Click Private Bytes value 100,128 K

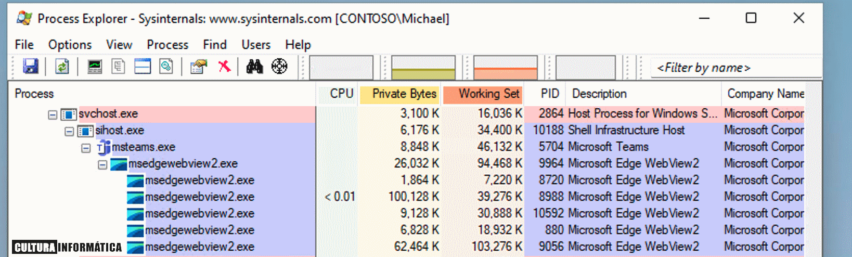click(414, 197)
